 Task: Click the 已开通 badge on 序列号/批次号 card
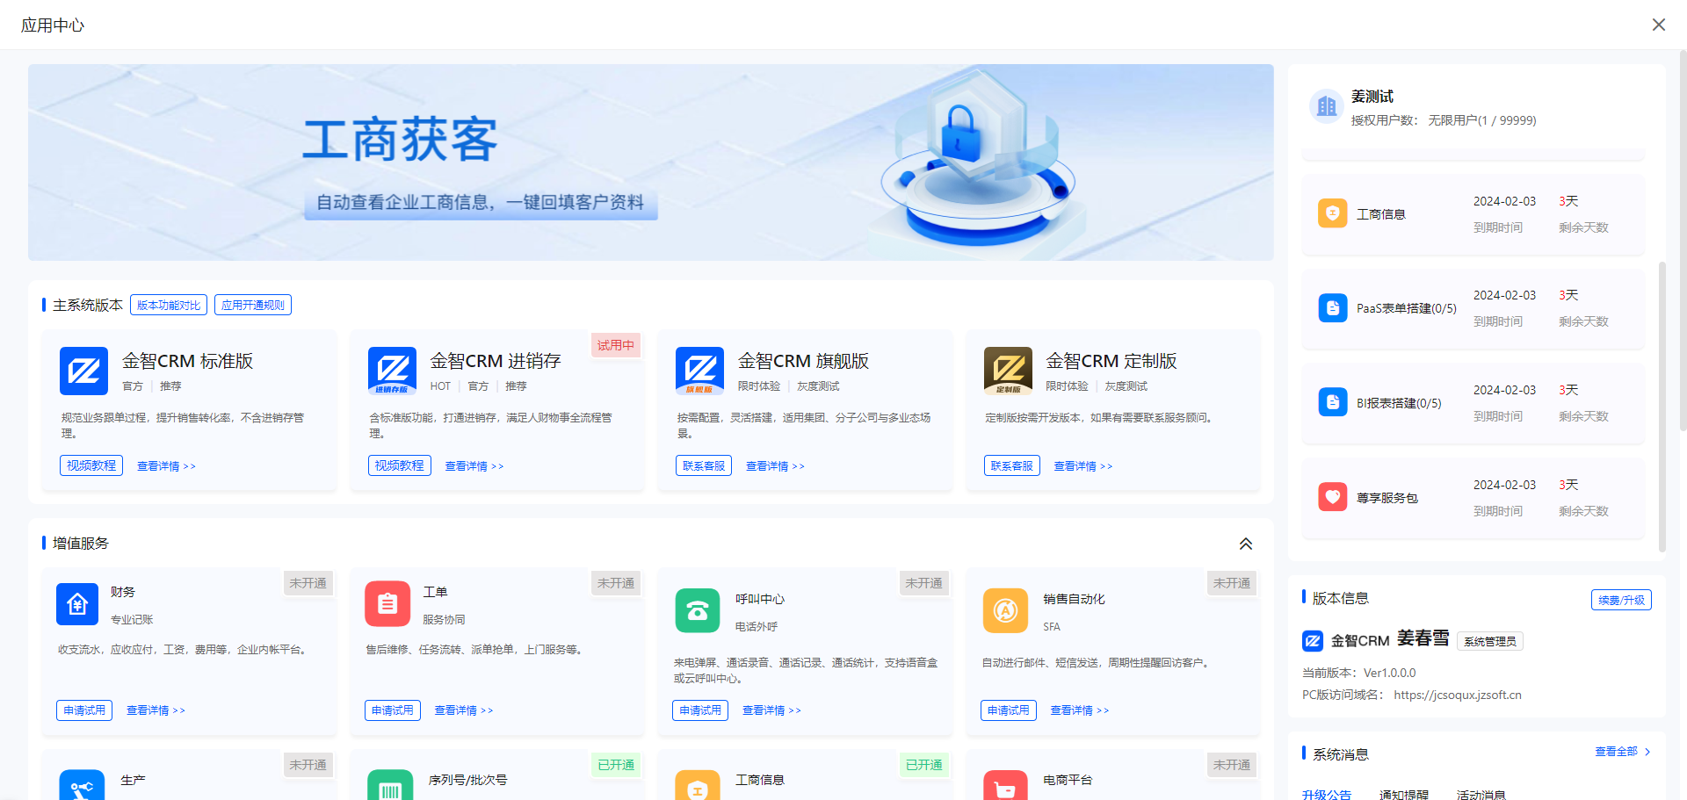click(616, 765)
